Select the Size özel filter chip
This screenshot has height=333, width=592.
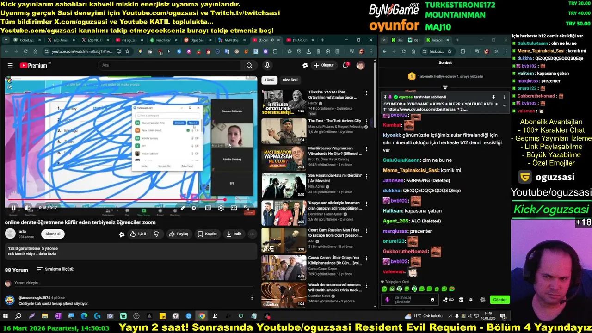pyautogui.click(x=290, y=80)
